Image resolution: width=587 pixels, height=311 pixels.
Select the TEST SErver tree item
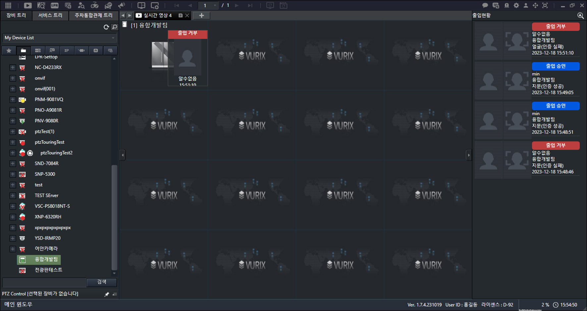(x=46, y=196)
